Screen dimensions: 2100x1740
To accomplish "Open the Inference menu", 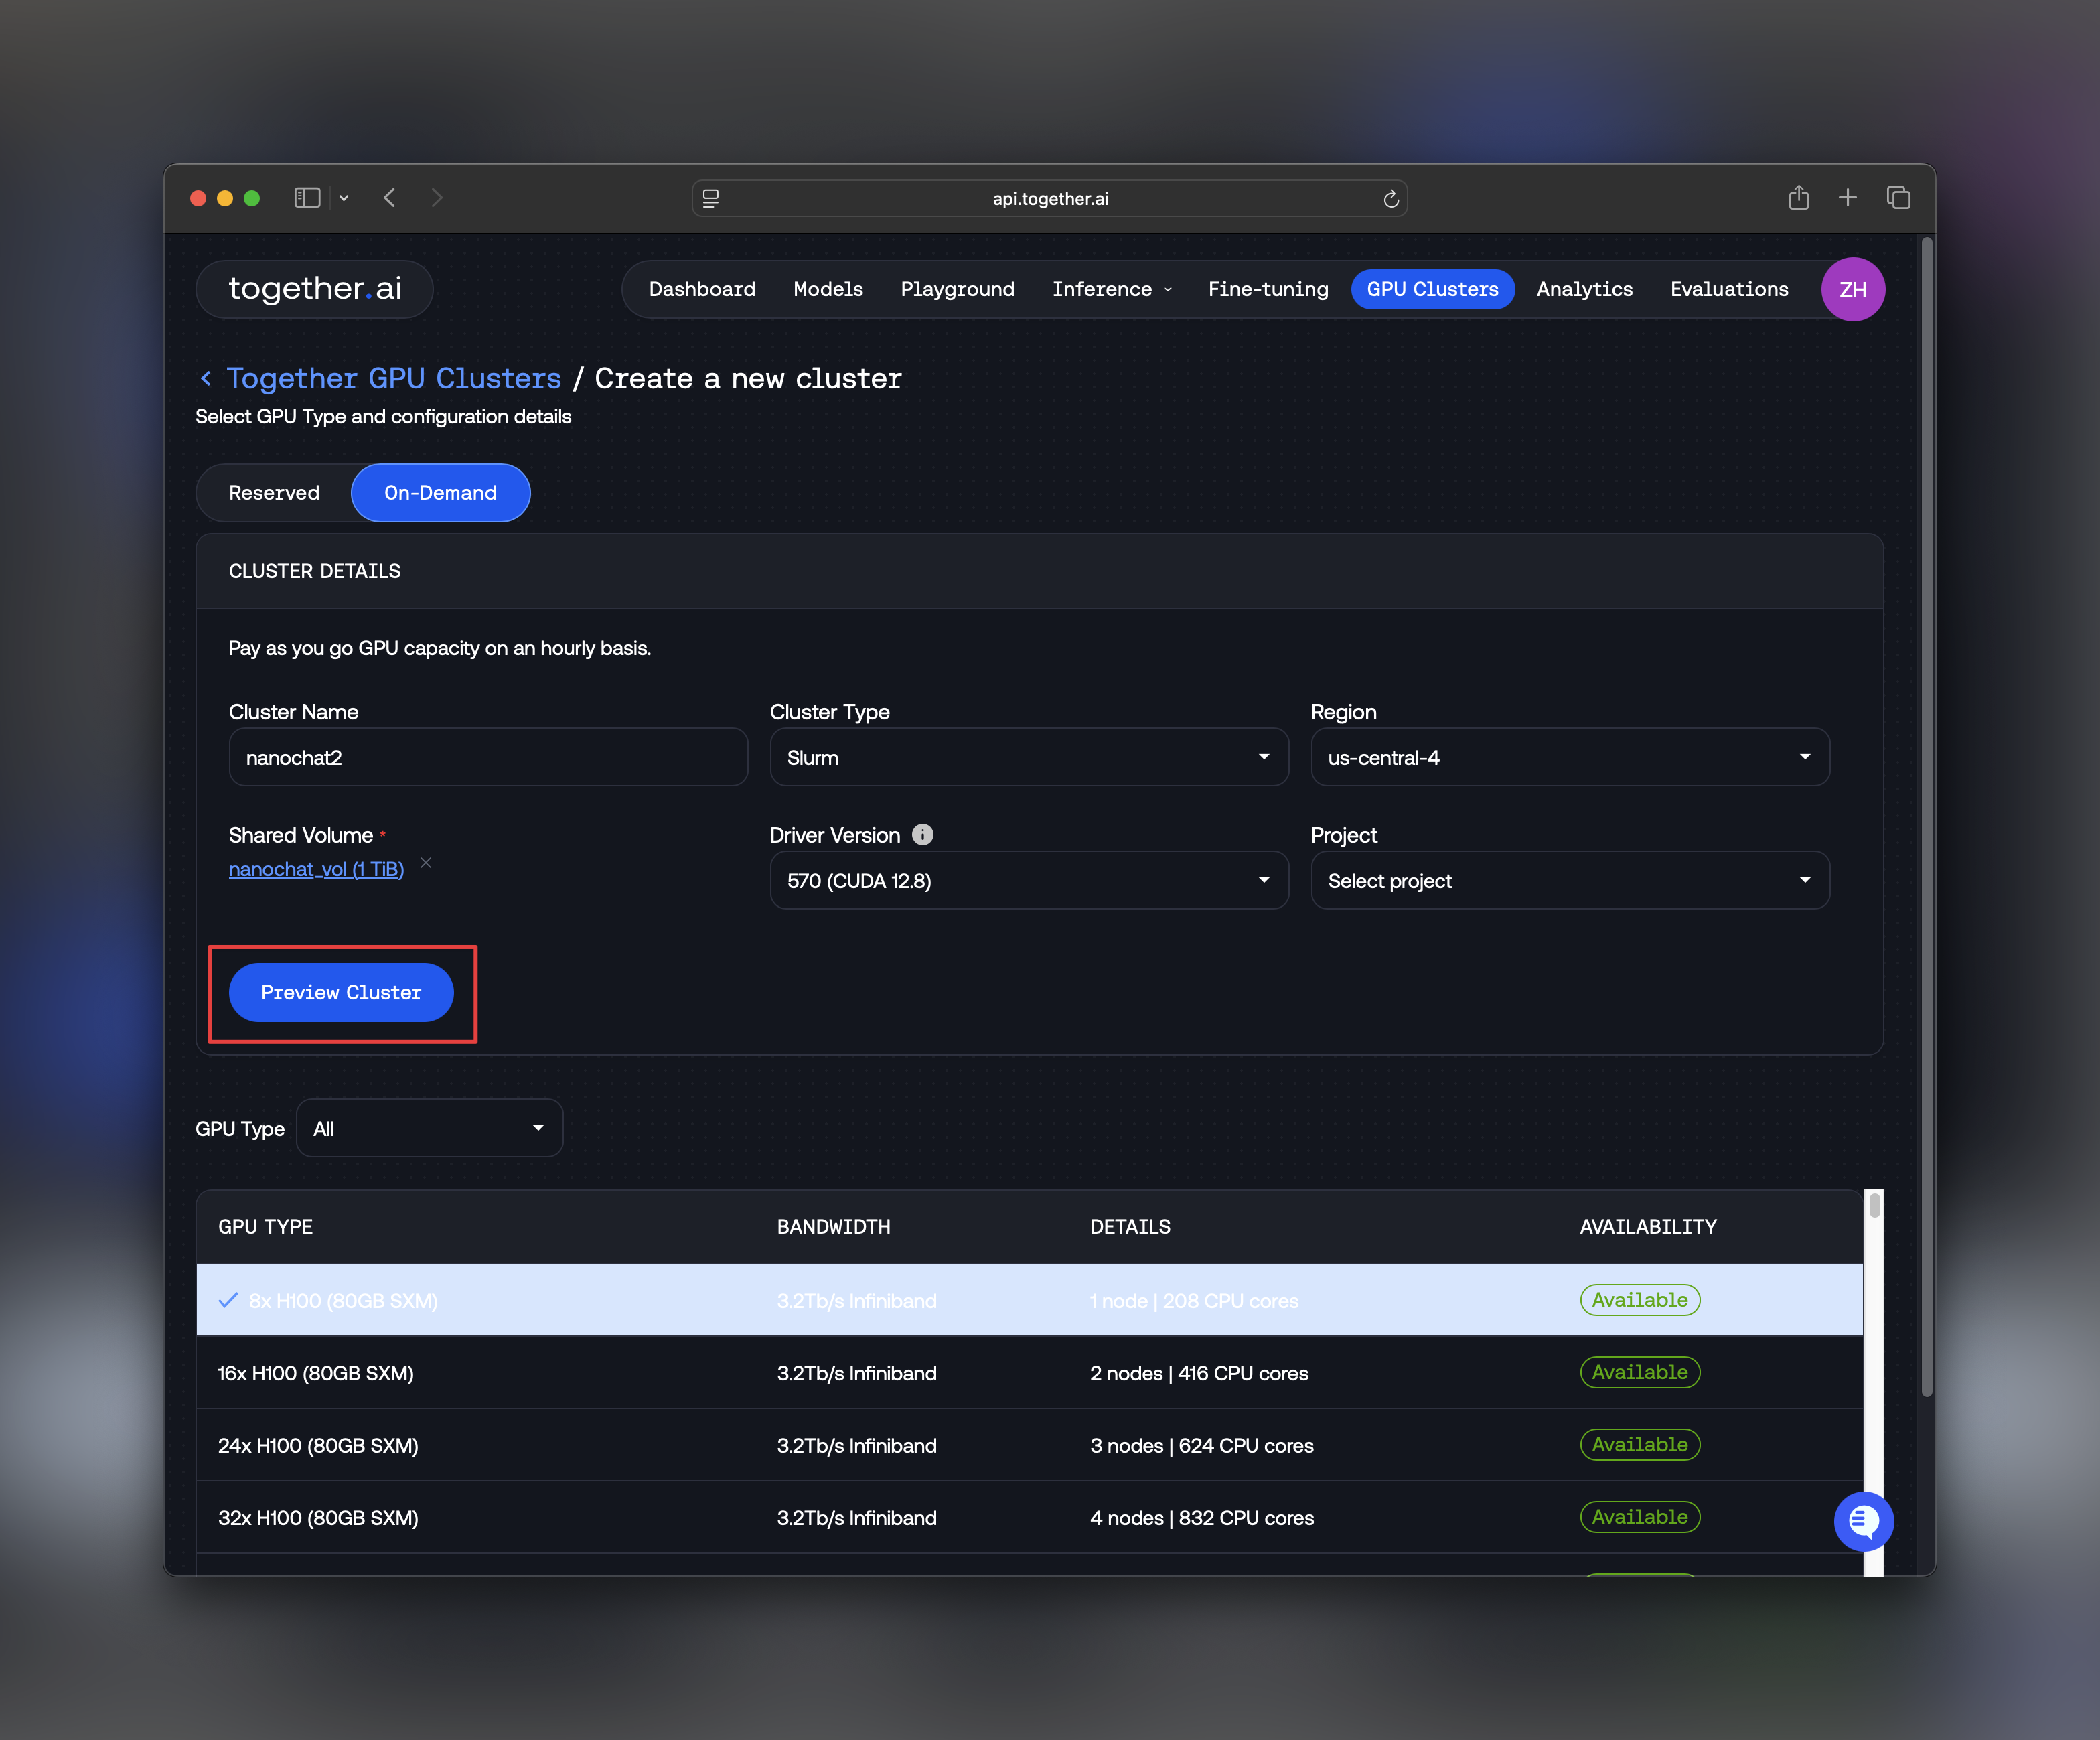I will [1110, 289].
